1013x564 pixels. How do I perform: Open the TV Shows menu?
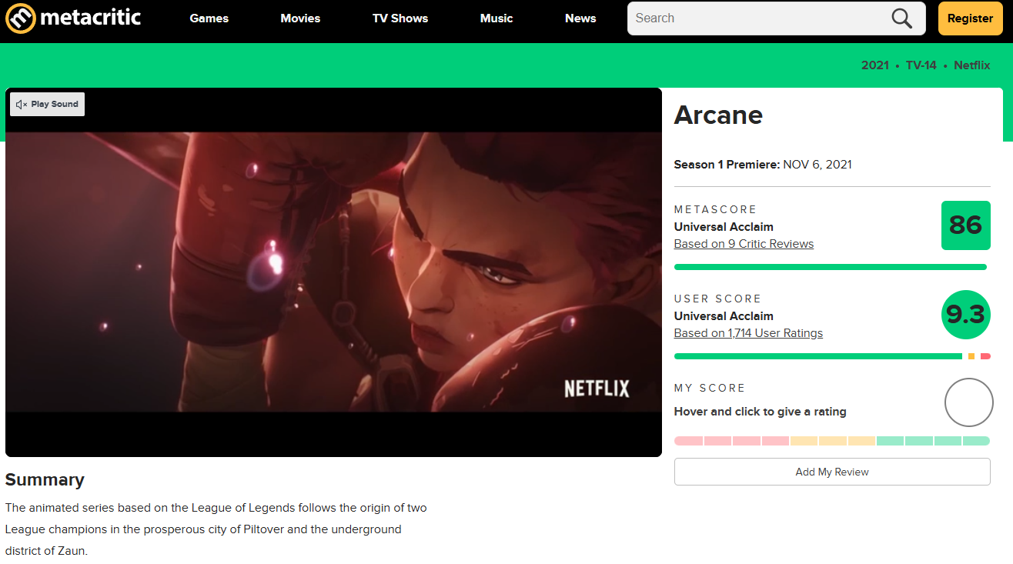(x=400, y=18)
